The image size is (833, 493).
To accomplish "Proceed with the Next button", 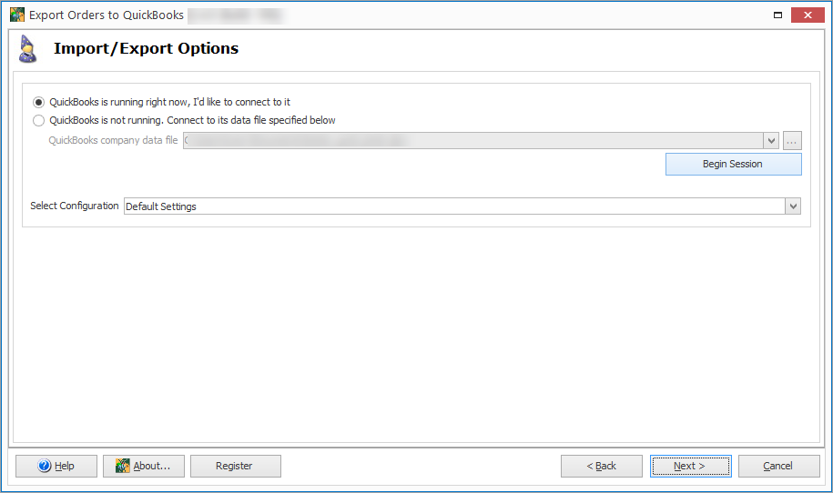I will 690,466.
